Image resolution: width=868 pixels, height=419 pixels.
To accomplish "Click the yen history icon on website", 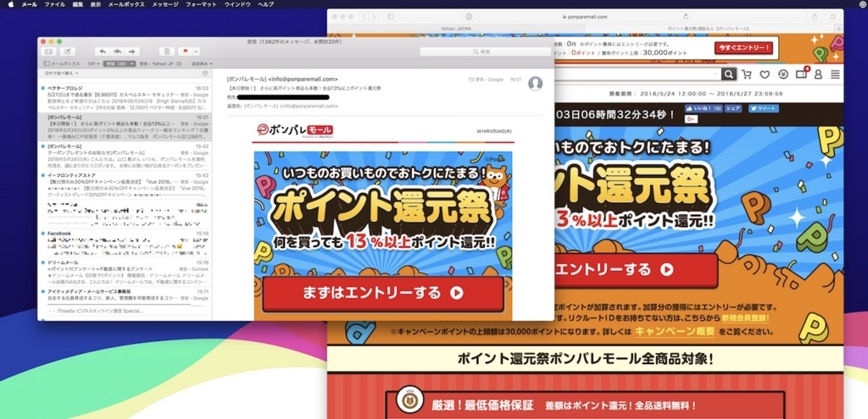I will coord(782,74).
